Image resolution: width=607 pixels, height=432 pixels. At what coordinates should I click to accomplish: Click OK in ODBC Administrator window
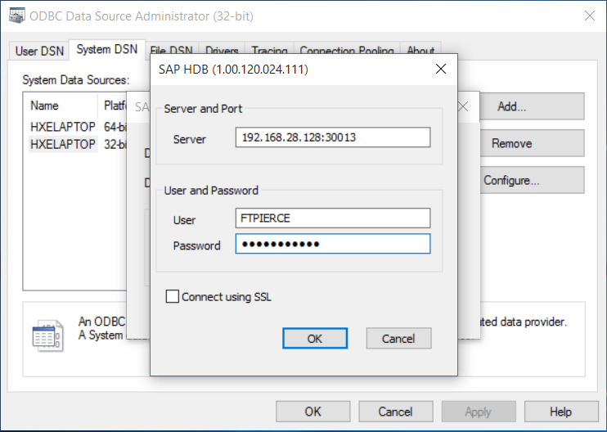pyautogui.click(x=312, y=411)
